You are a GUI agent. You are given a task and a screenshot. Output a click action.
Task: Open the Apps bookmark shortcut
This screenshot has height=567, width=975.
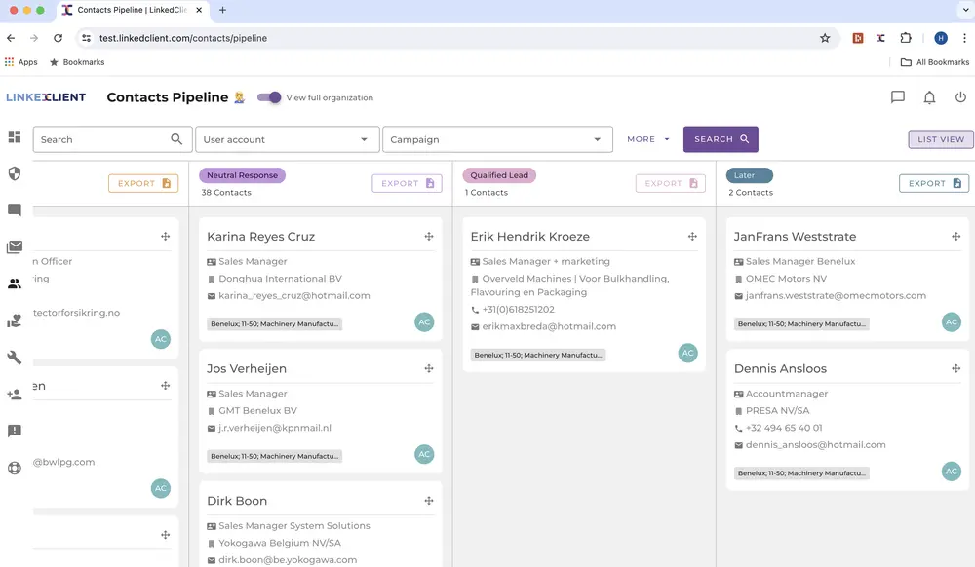[21, 62]
